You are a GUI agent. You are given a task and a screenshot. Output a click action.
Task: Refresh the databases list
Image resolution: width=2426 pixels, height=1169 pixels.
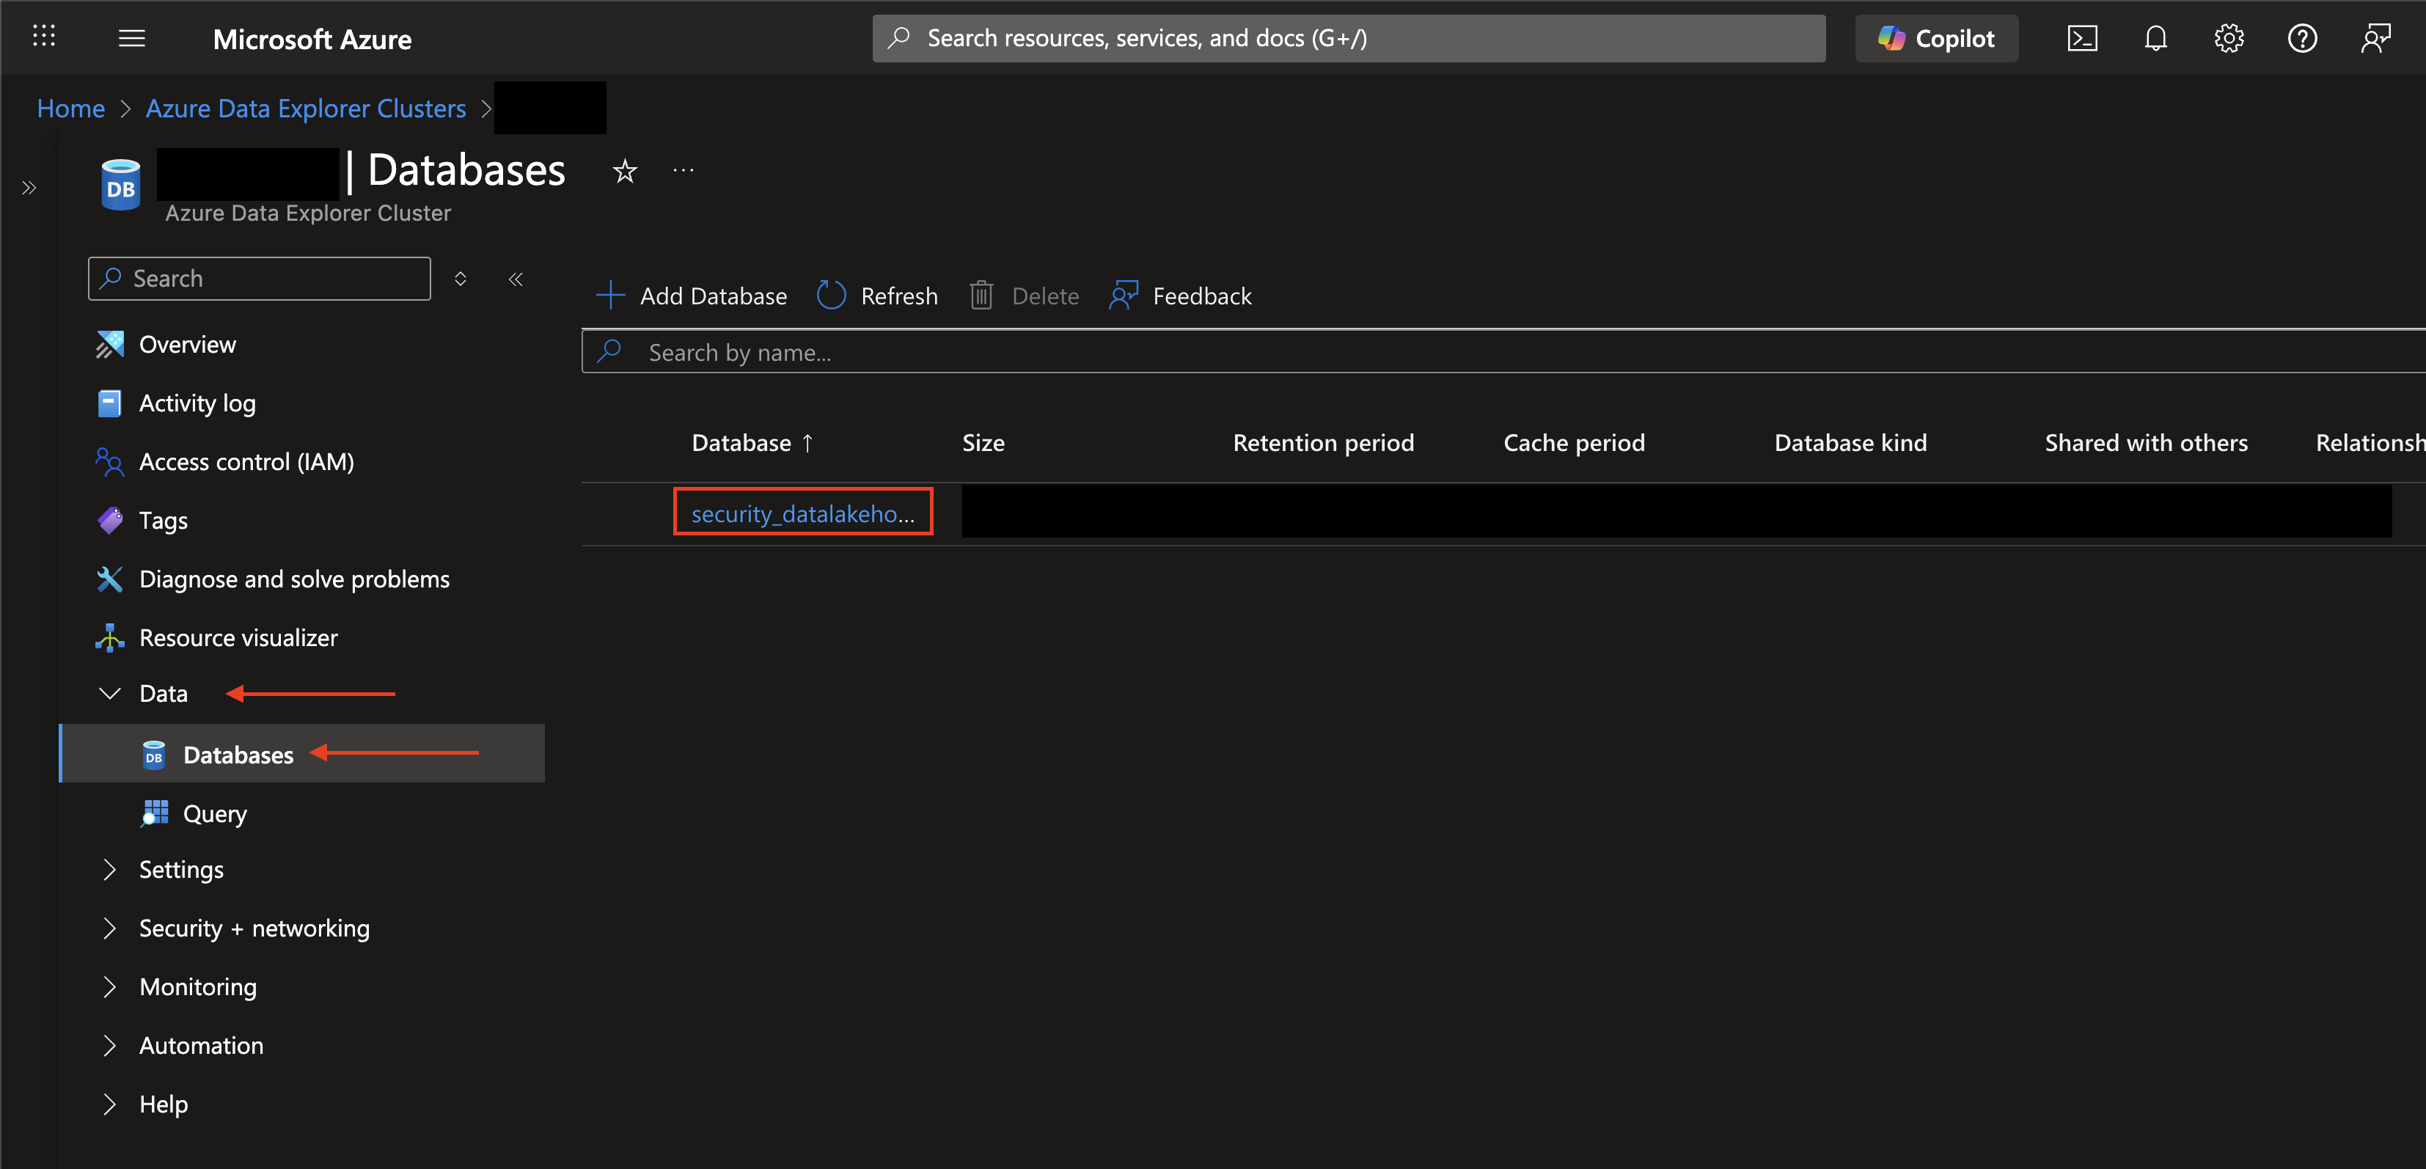point(877,296)
